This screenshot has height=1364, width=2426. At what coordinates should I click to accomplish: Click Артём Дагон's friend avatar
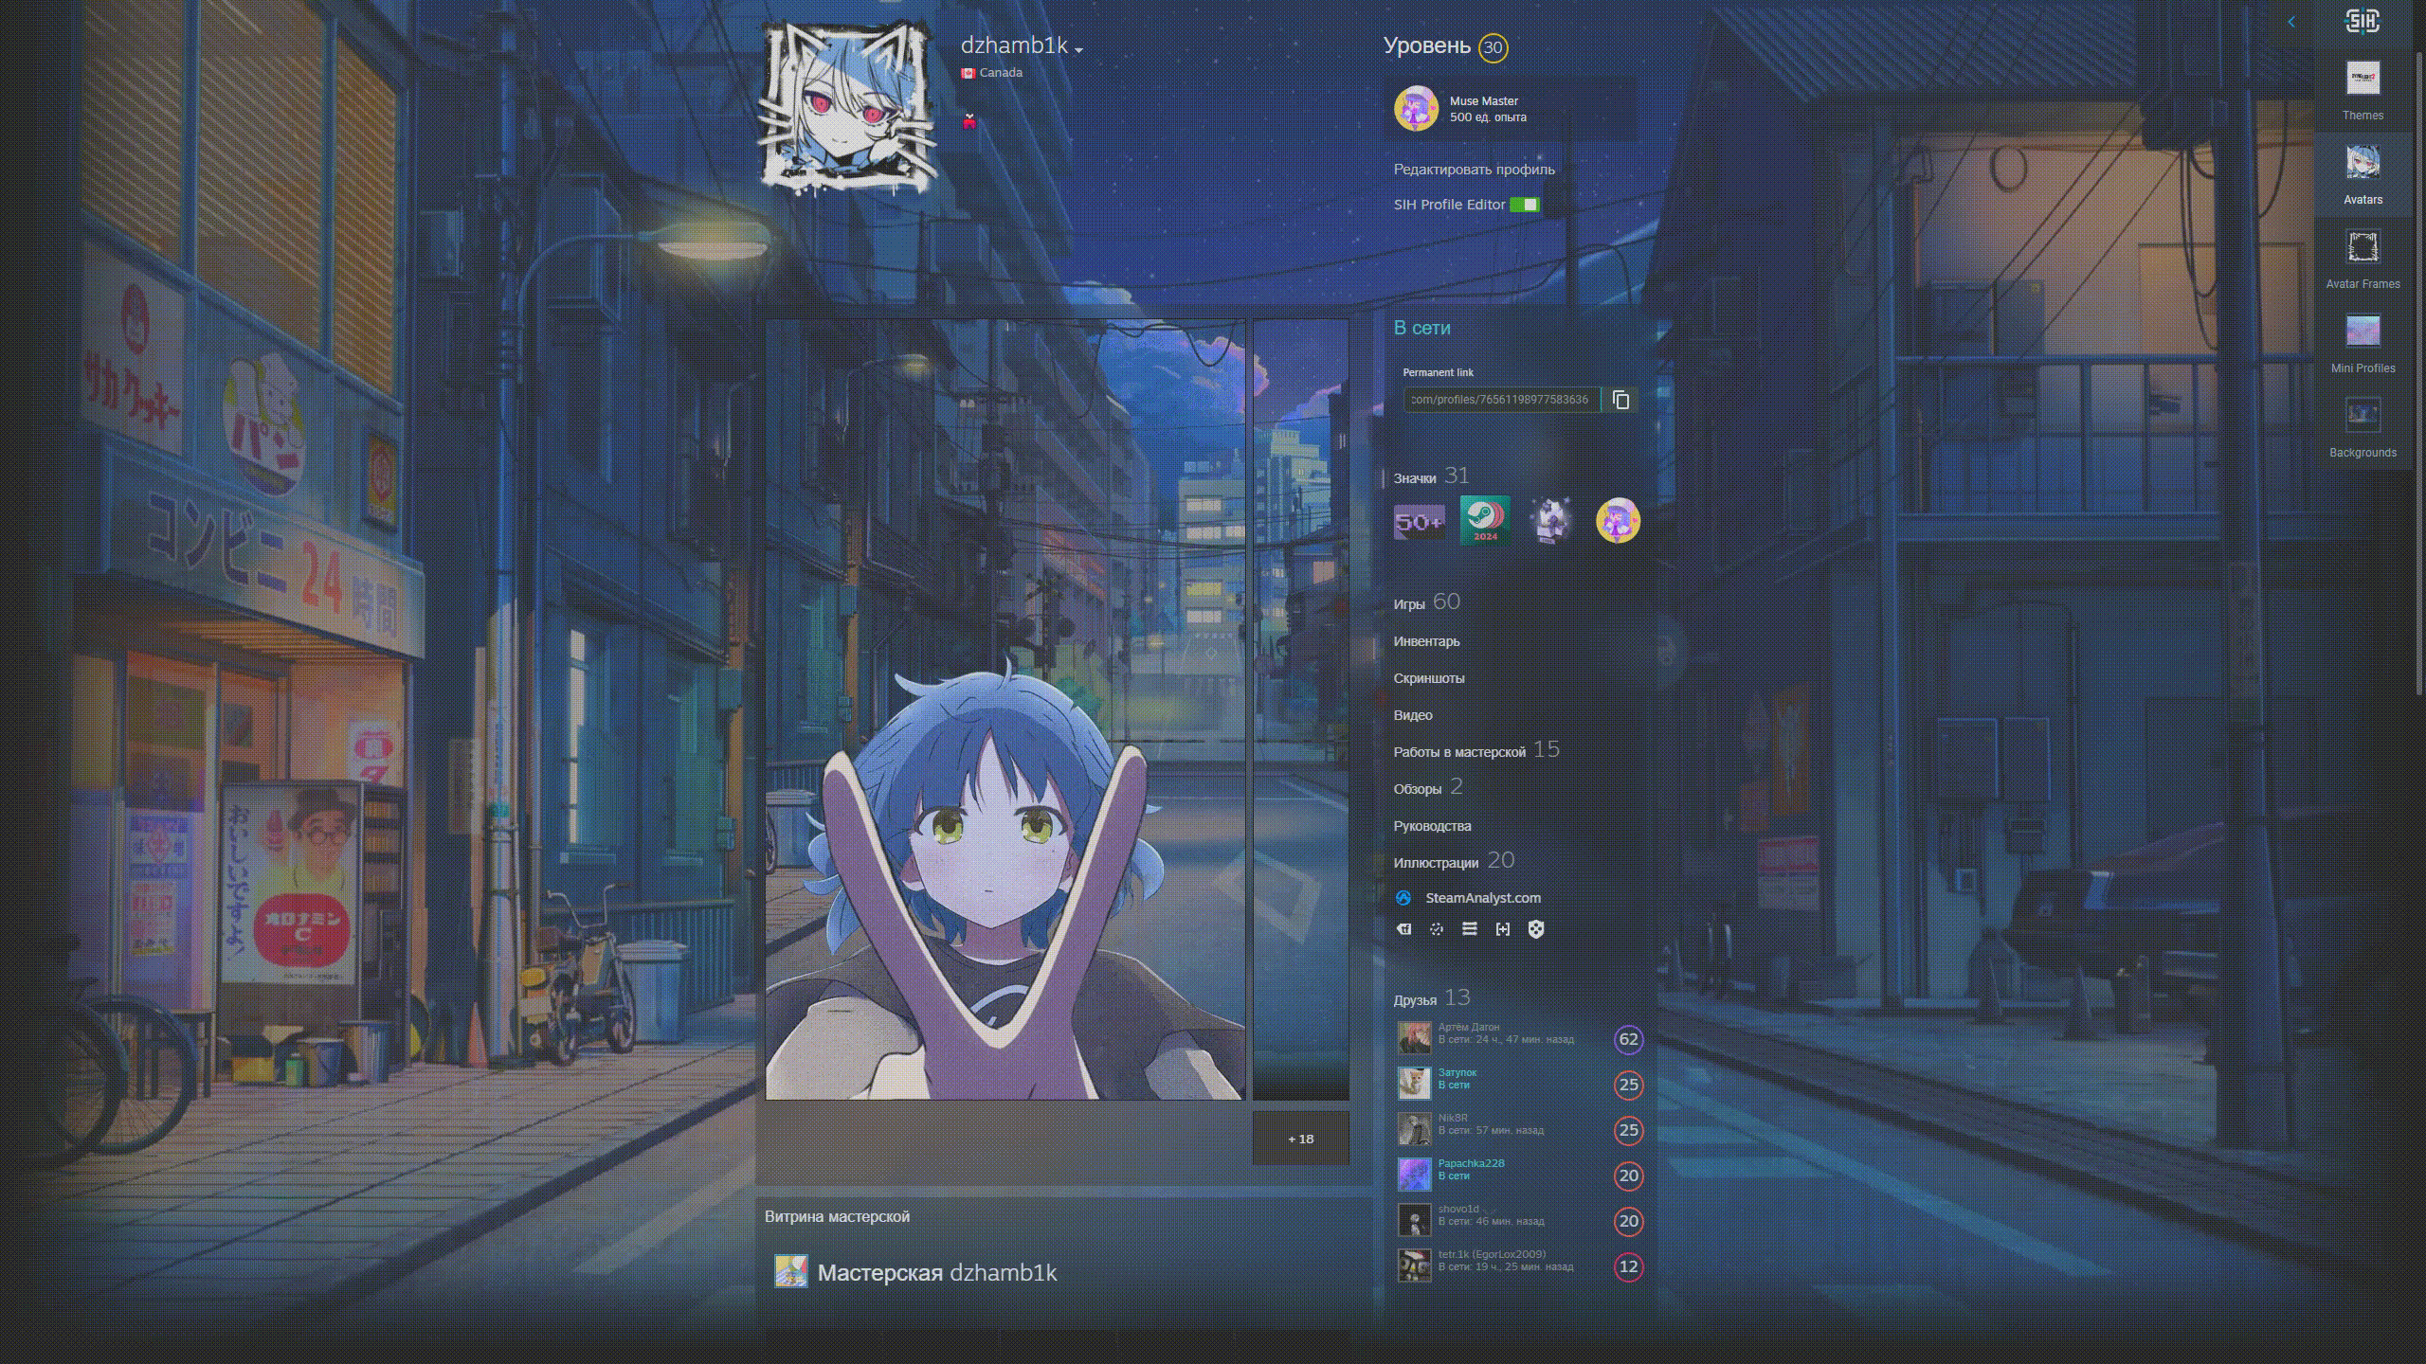click(x=1415, y=1038)
